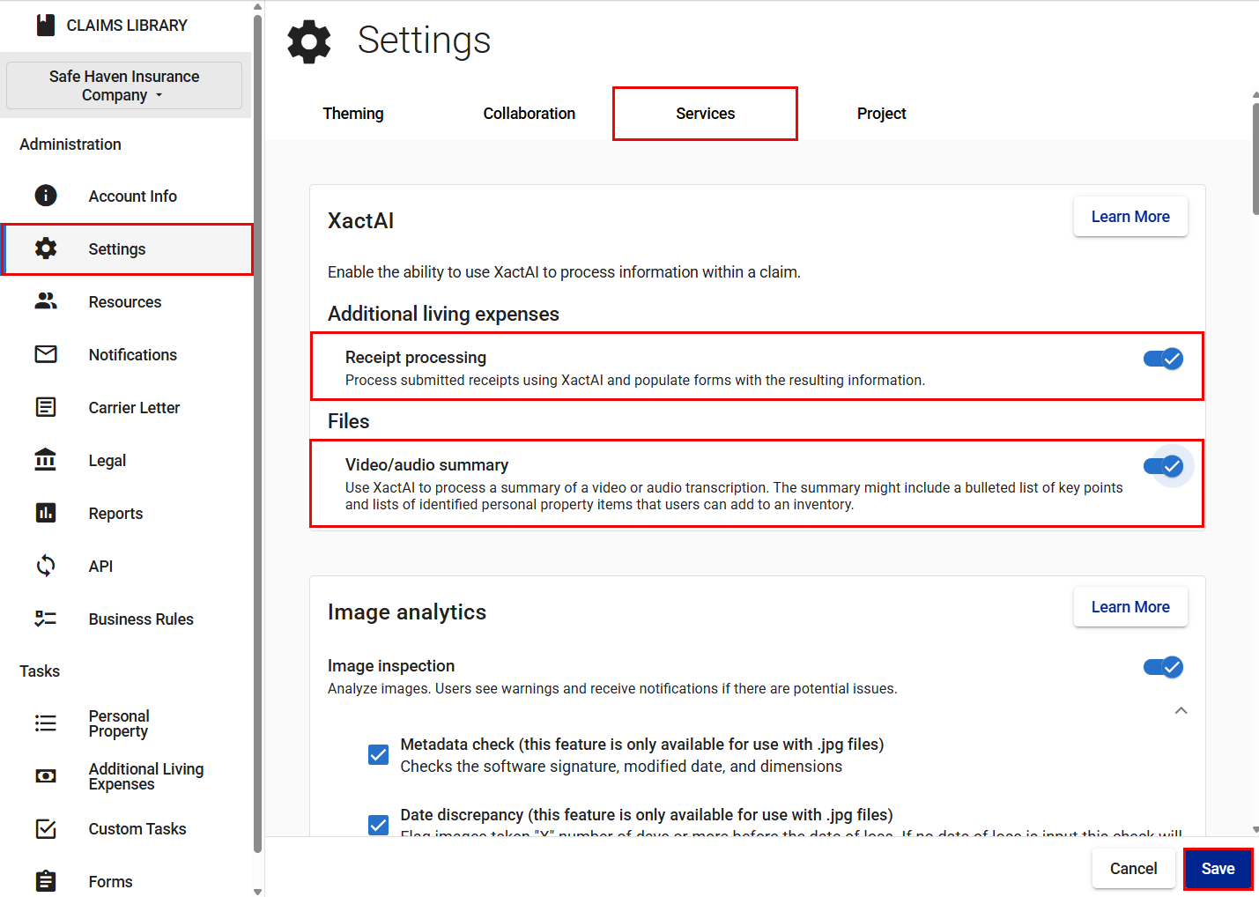
Task: Select the Reports chart icon
Action: tap(46, 513)
